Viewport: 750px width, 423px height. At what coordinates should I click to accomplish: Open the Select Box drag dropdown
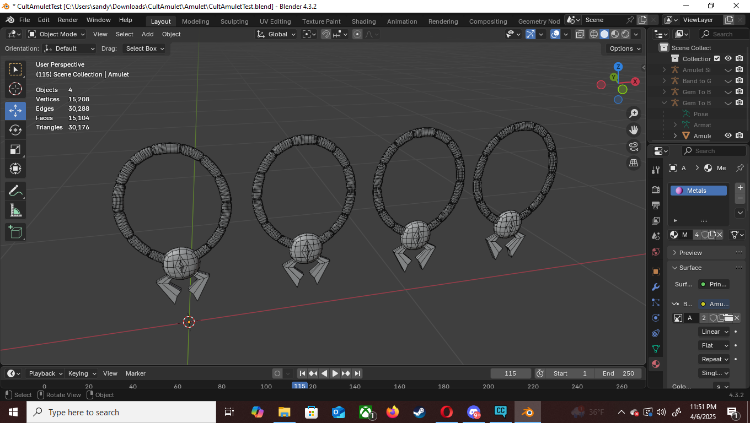pos(145,48)
